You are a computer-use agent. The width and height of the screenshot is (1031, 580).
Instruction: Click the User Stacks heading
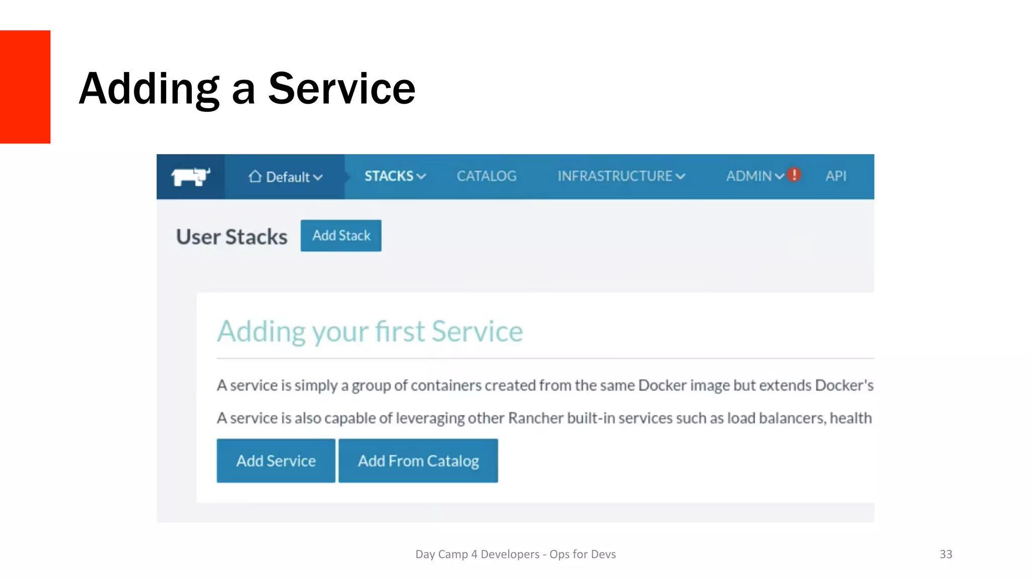click(x=232, y=237)
